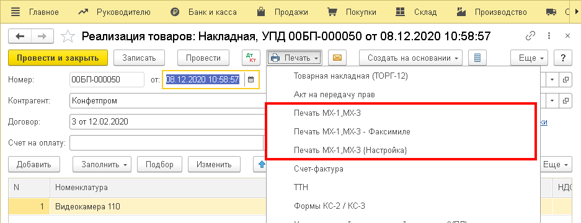This screenshot has height=223, width=581.
Task: Choose plain Печать МХ-1,МХ-3 item
Action: pyautogui.click(x=327, y=113)
